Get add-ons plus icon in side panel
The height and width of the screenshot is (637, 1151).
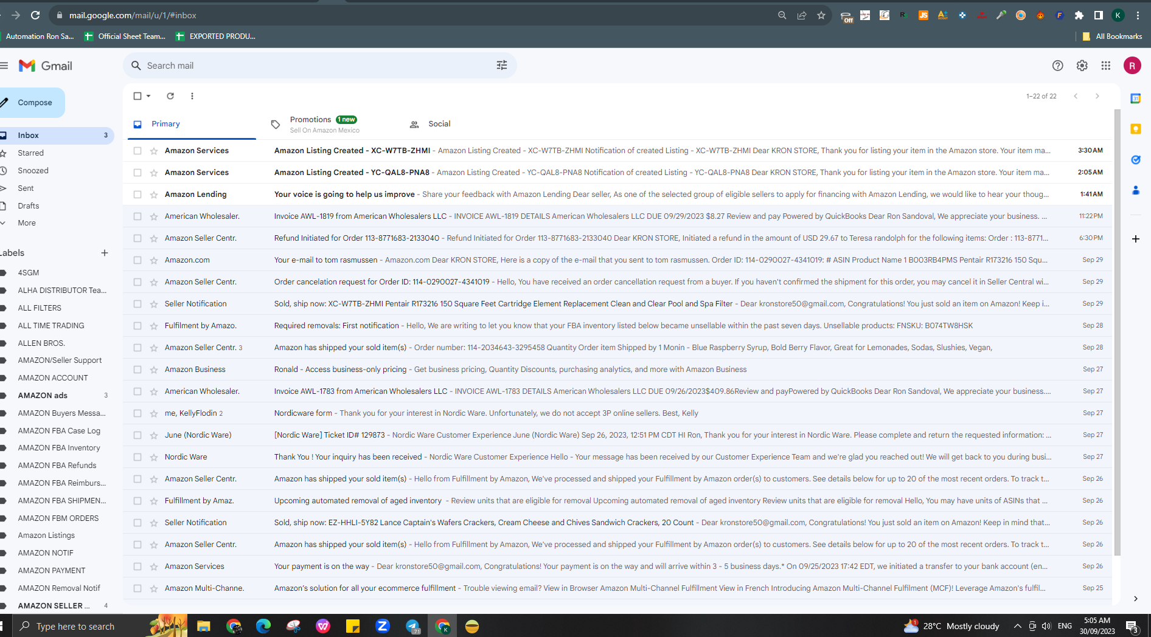point(1135,239)
